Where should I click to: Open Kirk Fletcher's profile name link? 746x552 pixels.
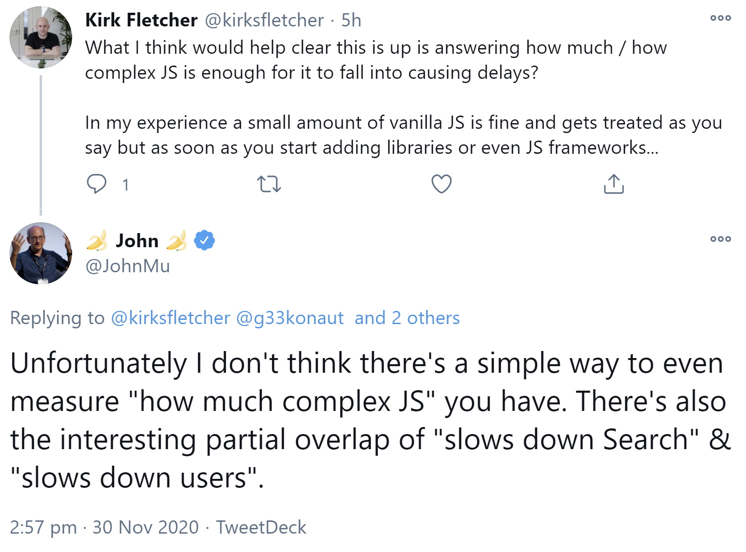(x=141, y=20)
